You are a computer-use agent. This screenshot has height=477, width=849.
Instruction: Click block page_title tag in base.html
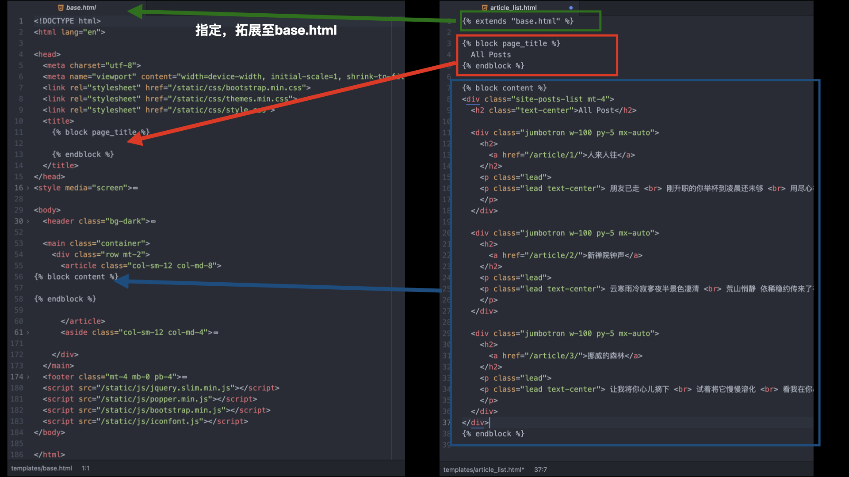pyautogui.click(x=101, y=132)
